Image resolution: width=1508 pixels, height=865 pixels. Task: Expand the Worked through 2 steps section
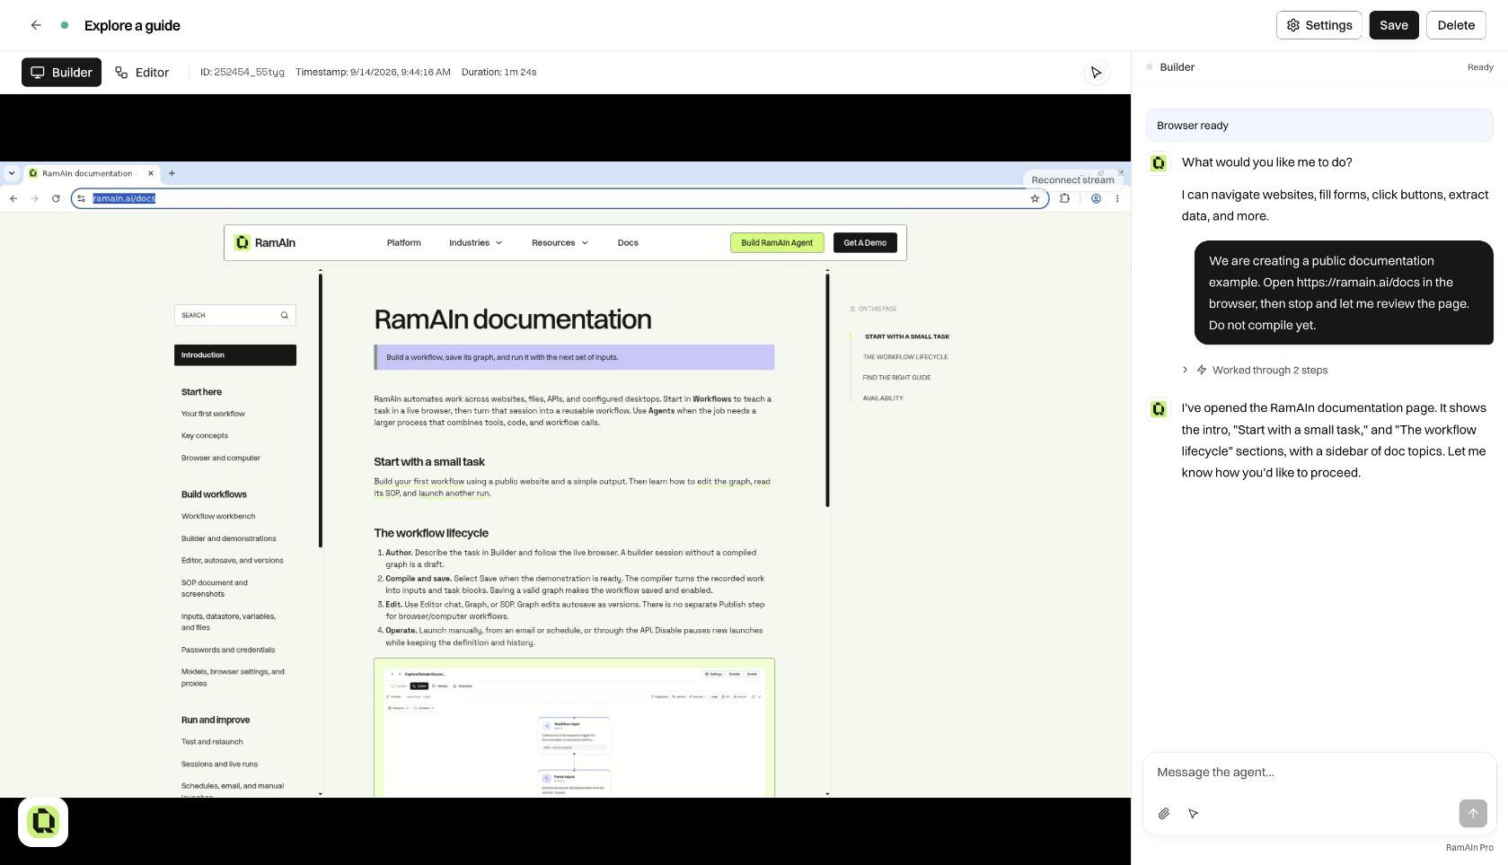1255,370
